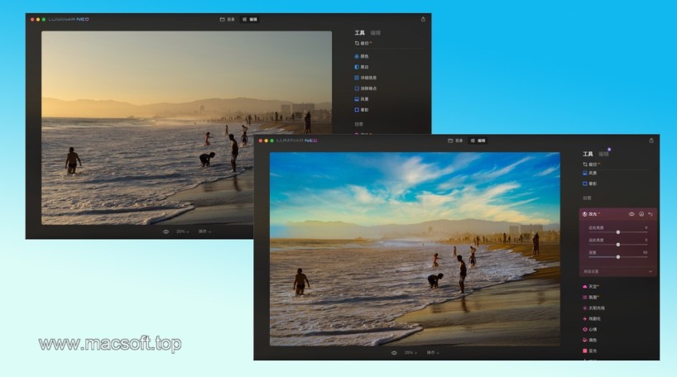
Task: Toggle preview eye below back window image
Action: coord(166,231)
